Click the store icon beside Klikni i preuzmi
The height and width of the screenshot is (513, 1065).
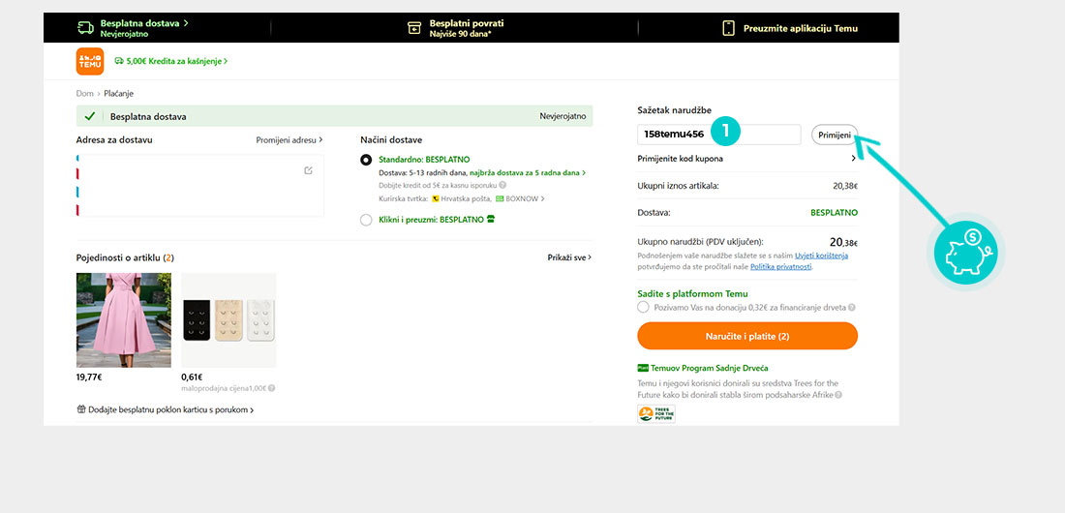491,220
